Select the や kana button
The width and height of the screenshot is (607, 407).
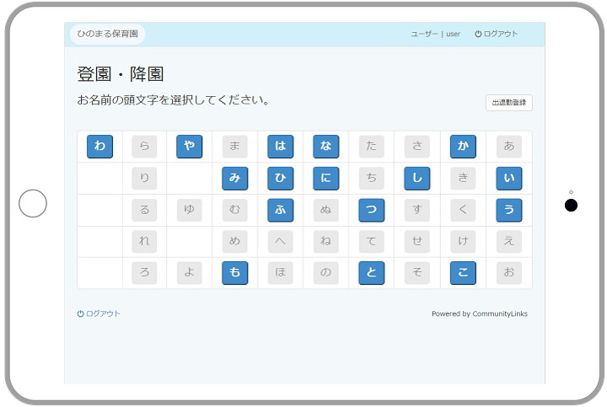click(190, 147)
